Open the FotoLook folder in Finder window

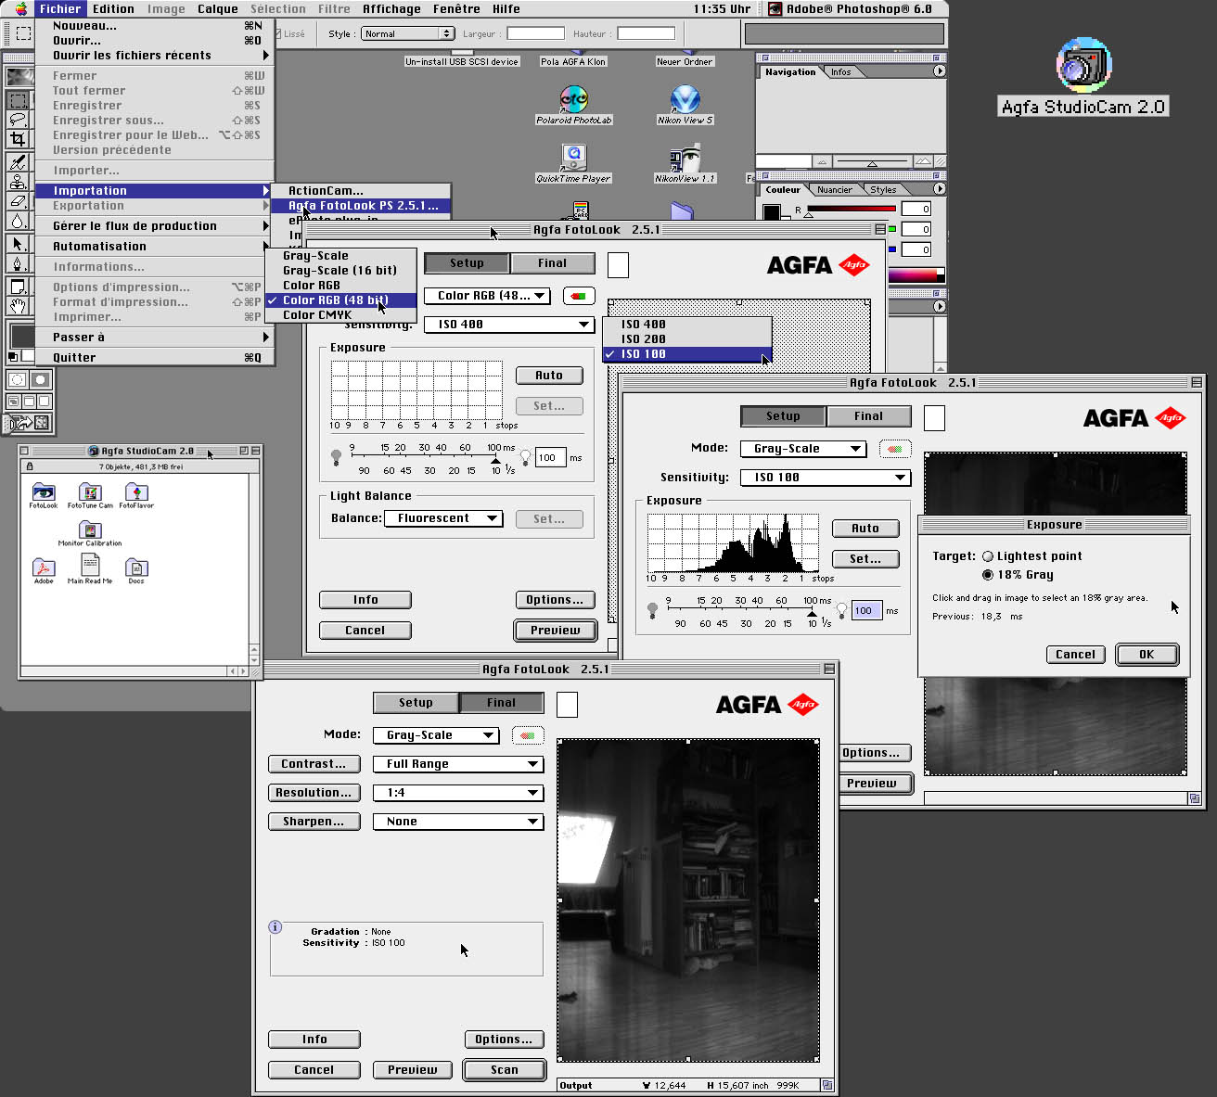(44, 495)
